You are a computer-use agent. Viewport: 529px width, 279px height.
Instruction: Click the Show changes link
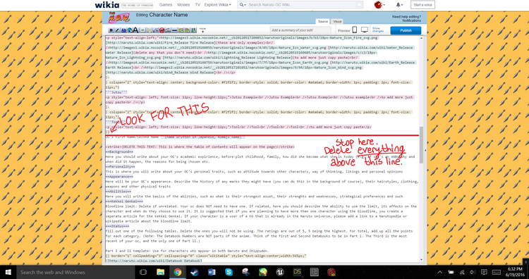(x=378, y=30)
